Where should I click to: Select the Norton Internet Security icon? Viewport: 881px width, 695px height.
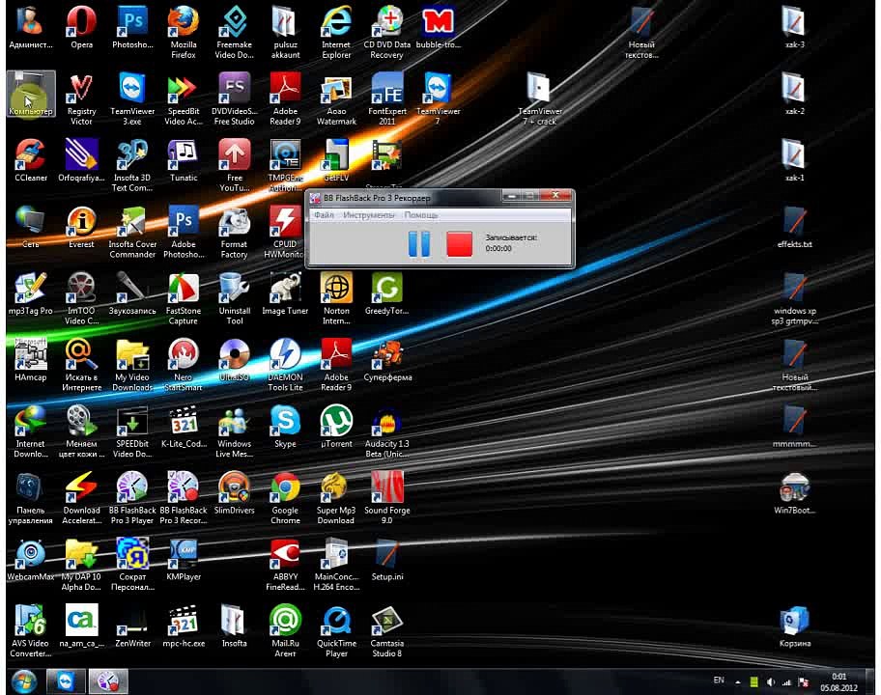coord(336,298)
